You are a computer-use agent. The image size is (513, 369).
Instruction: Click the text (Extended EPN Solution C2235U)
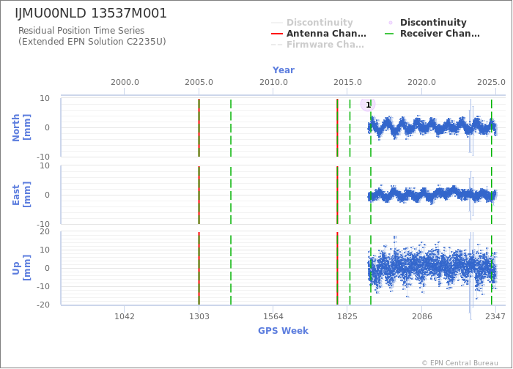click(92, 42)
